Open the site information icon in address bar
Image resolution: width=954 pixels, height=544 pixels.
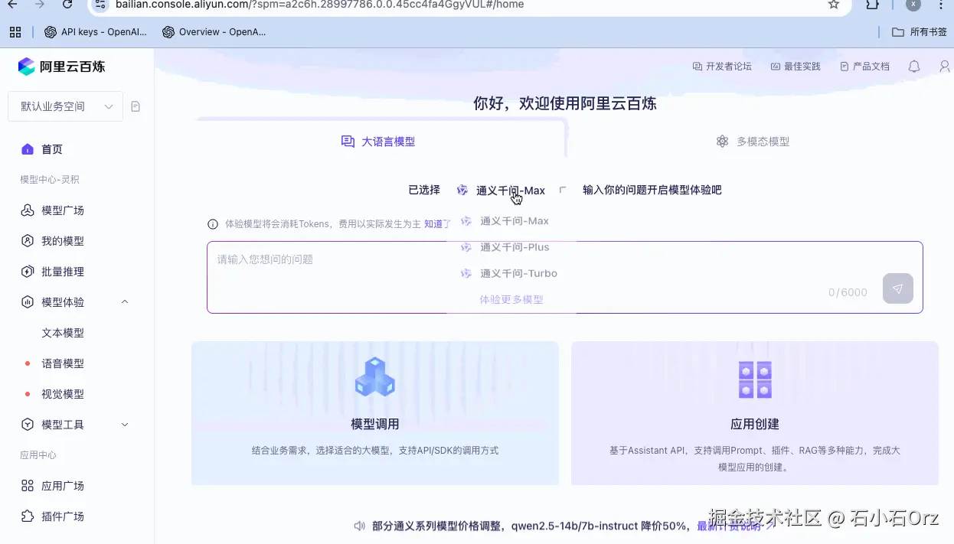pyautogui.click(x=100, y=5)
